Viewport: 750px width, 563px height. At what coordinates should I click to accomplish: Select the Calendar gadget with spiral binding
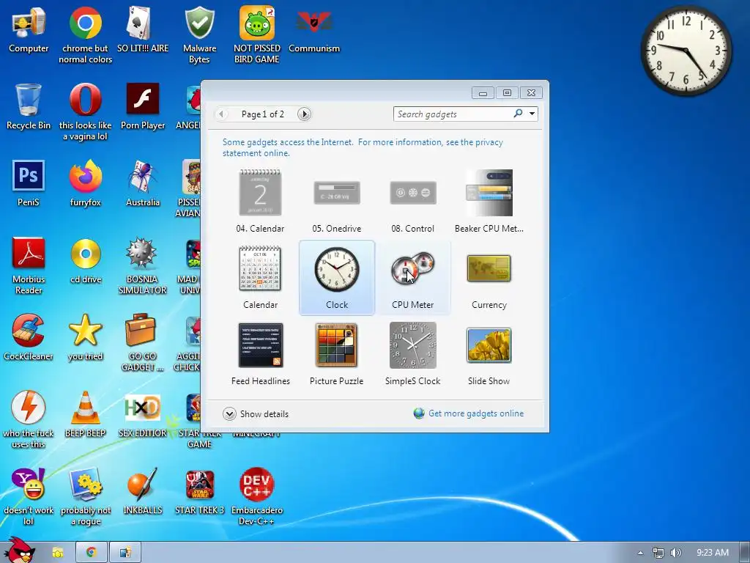(260, 277)
